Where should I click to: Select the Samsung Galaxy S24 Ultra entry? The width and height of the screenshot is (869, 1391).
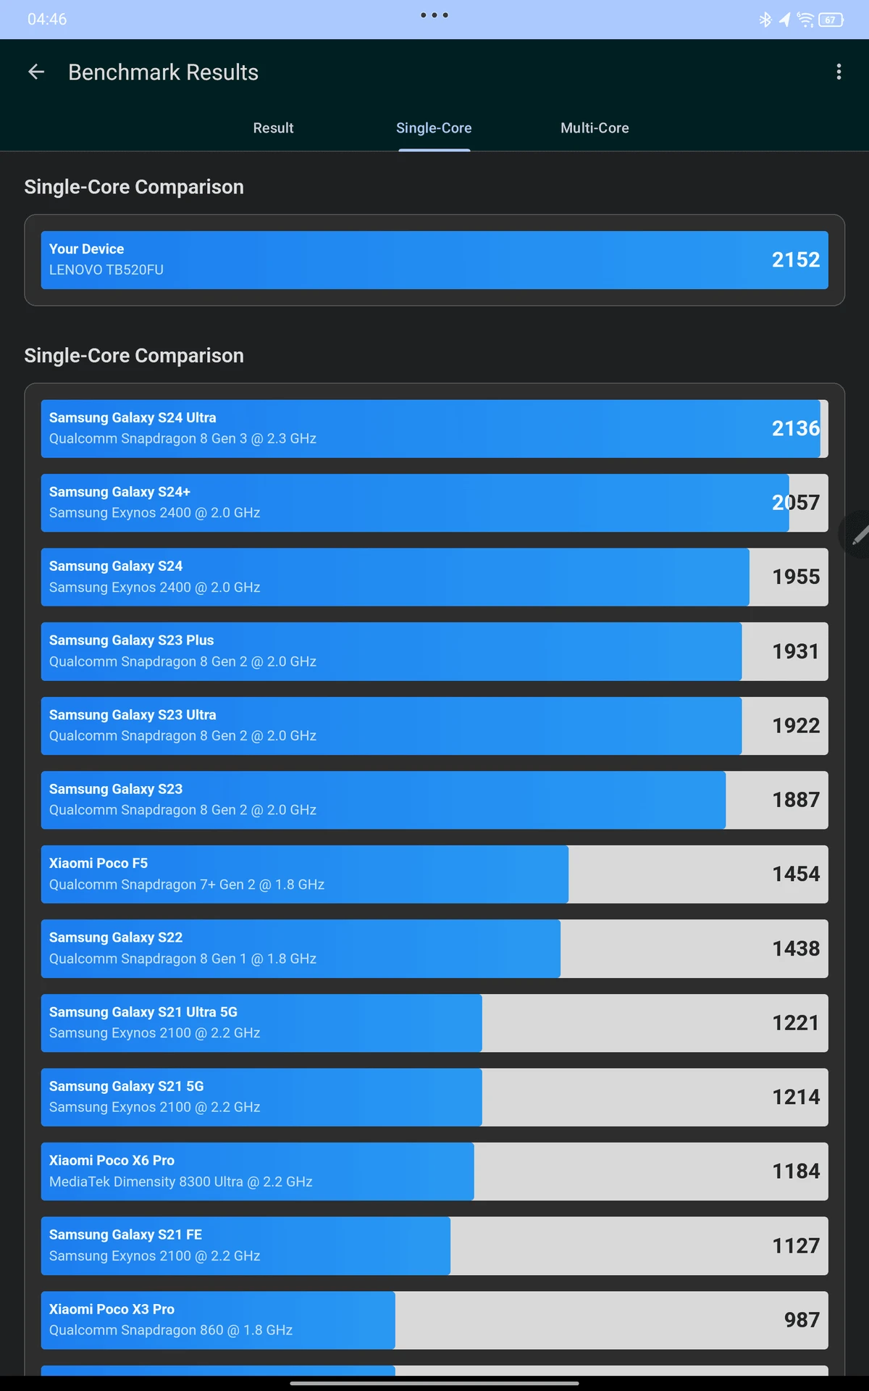[434, 429]
